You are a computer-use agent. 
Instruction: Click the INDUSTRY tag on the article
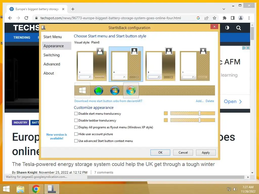[20, 123]
